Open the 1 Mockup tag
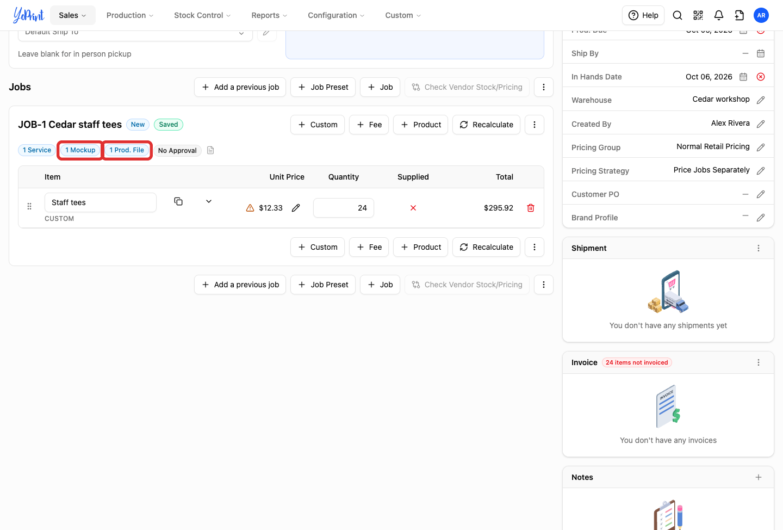Image resolution: width=783 pixels, height=530 pixels. click(x=80, y=150)
